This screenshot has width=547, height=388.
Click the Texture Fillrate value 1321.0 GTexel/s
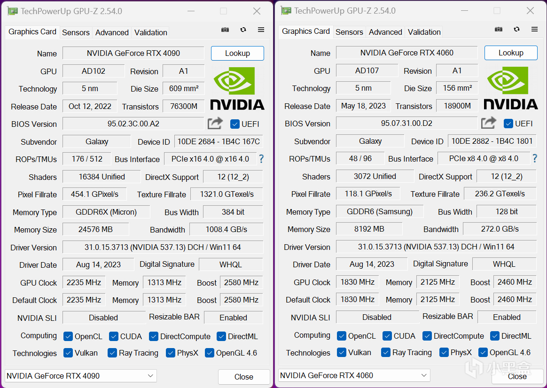[227, 194]
